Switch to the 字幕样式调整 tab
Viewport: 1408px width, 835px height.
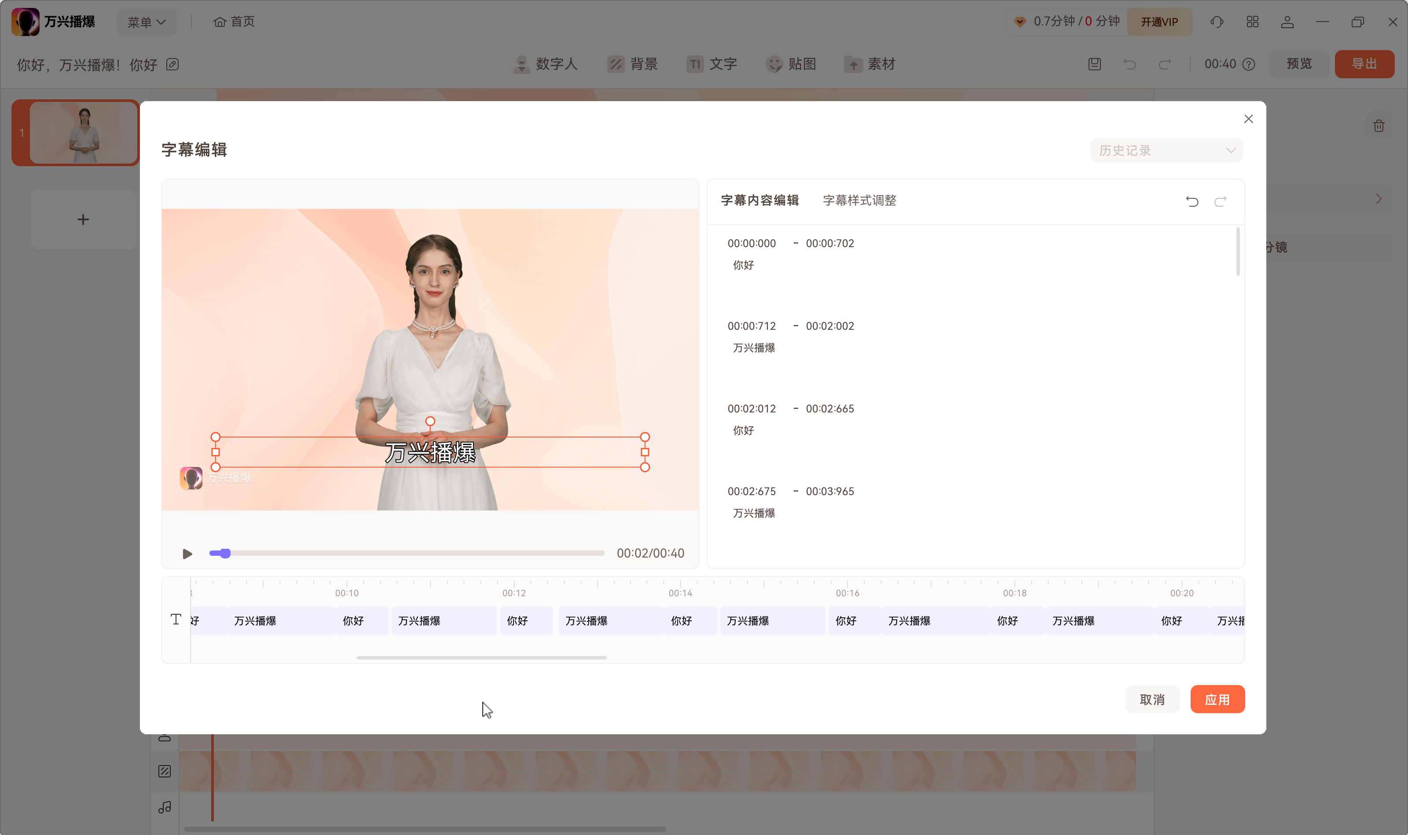tap(858, 201)
